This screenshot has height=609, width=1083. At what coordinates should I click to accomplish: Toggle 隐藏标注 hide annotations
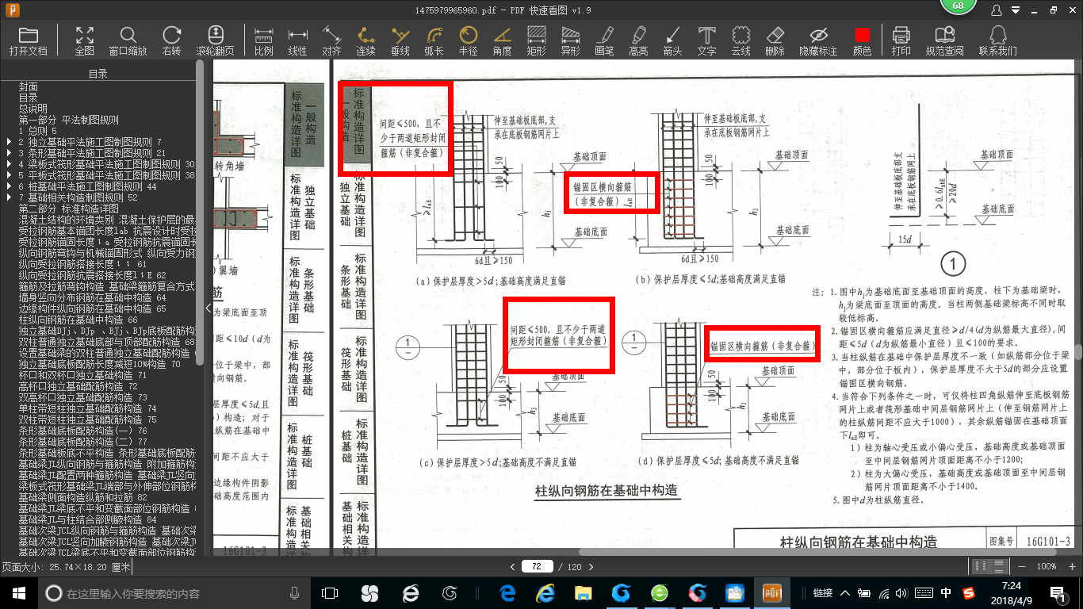point(818,40)
